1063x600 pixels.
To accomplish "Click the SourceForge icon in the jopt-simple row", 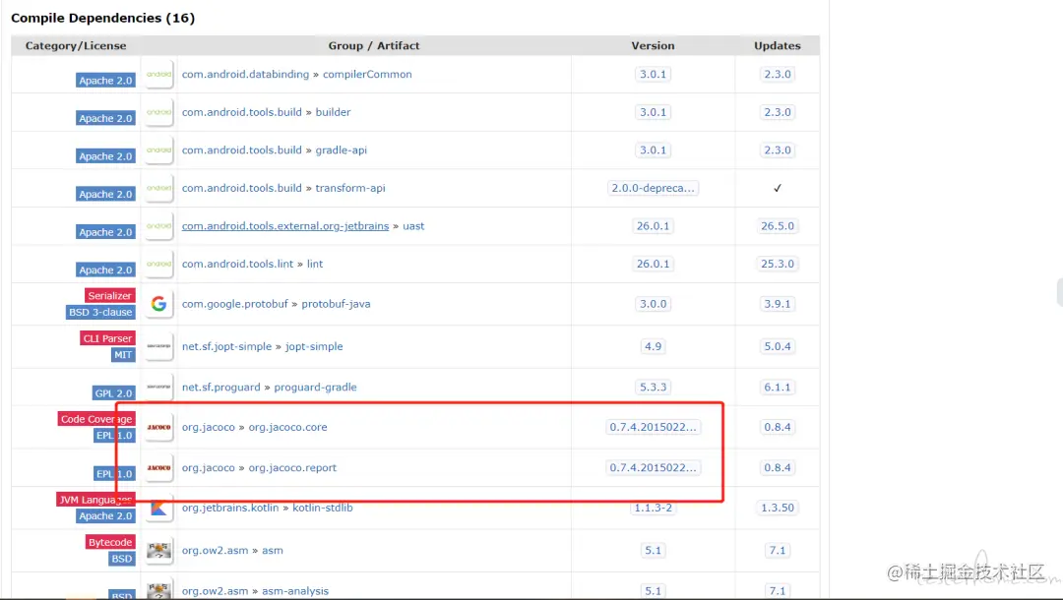I will click(158, 346).
